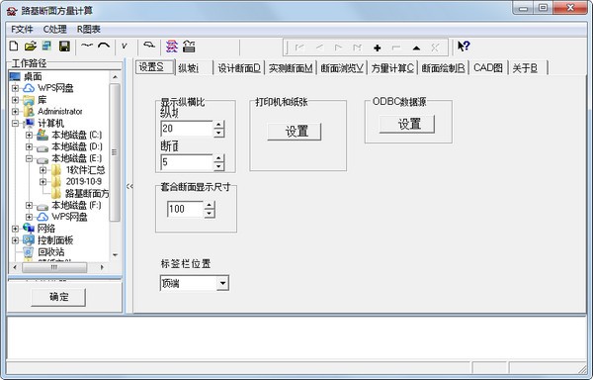
Task: Click the wavy line toolbar icon
Action: tap(87, 46)
